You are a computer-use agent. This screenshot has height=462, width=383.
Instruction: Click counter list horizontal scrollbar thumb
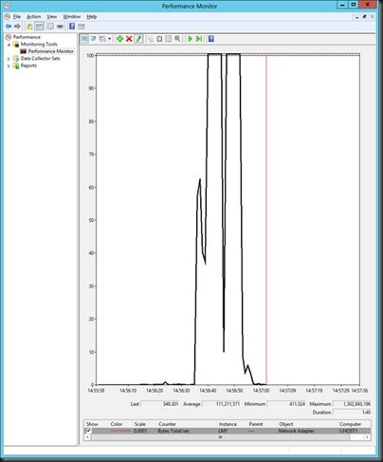[x=220, y=437]
